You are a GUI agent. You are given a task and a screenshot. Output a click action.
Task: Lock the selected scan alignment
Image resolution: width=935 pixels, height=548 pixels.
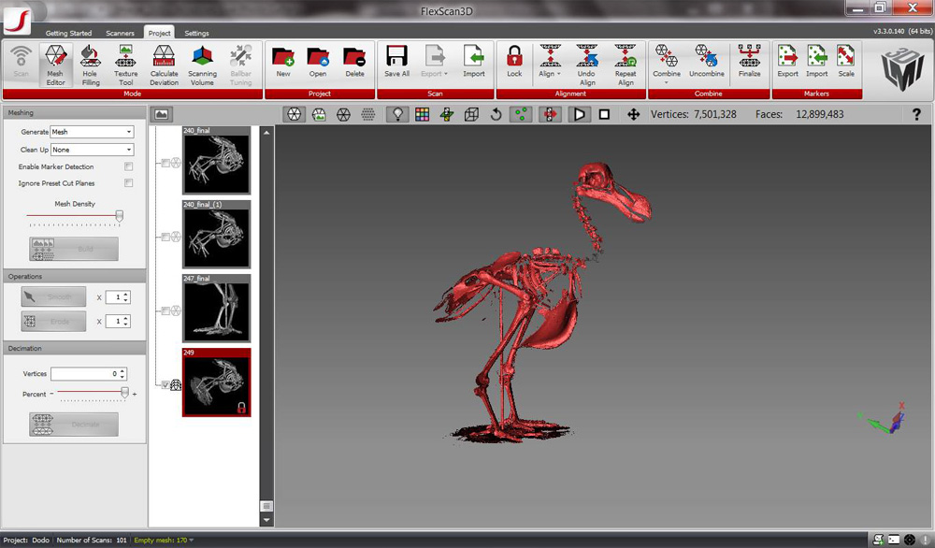coord(514,62)
